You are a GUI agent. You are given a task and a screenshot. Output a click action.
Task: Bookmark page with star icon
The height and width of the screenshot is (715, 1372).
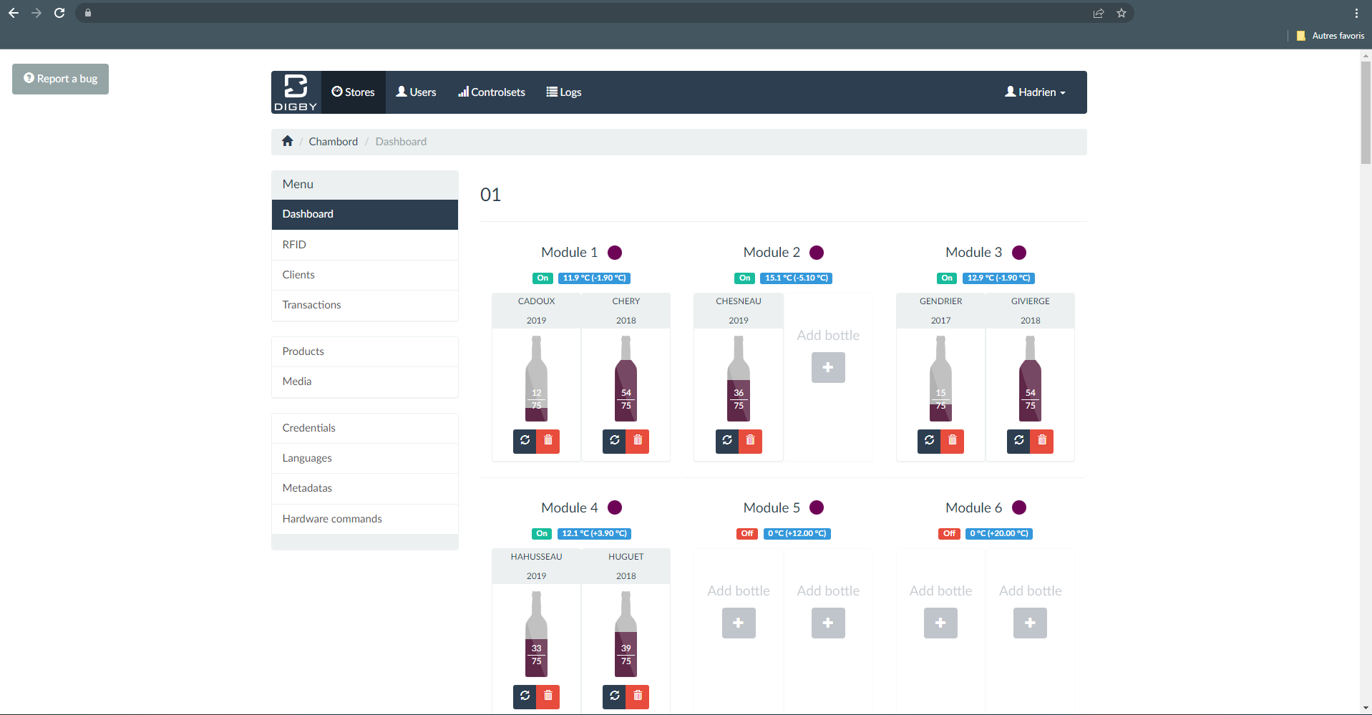tap(1122, 13)
